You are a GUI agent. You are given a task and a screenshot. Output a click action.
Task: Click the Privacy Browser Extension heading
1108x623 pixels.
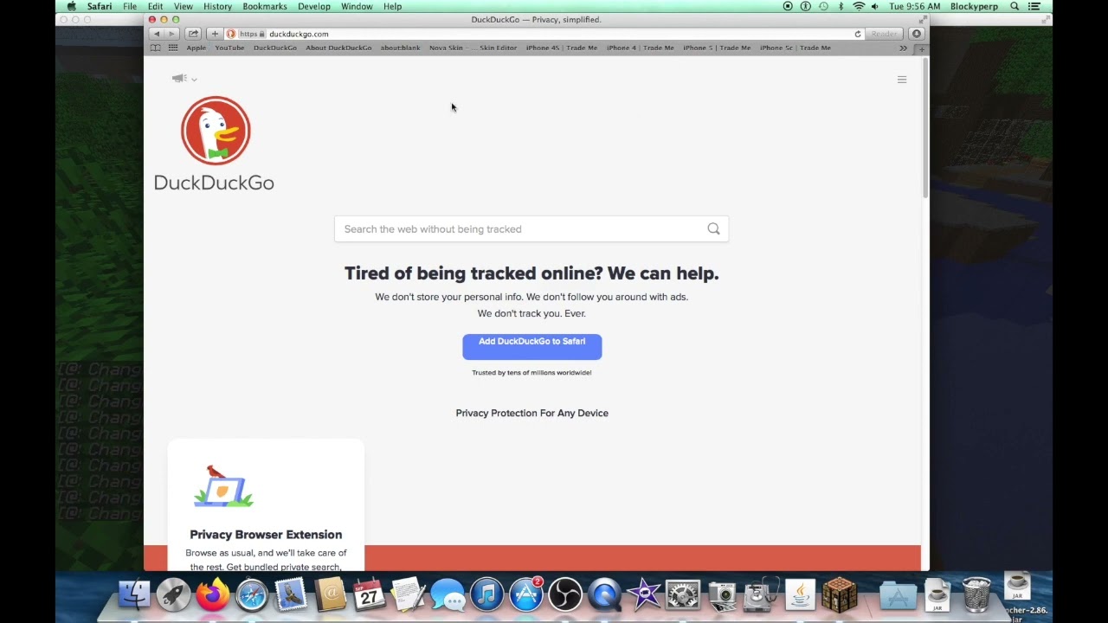tap(266, 535)
